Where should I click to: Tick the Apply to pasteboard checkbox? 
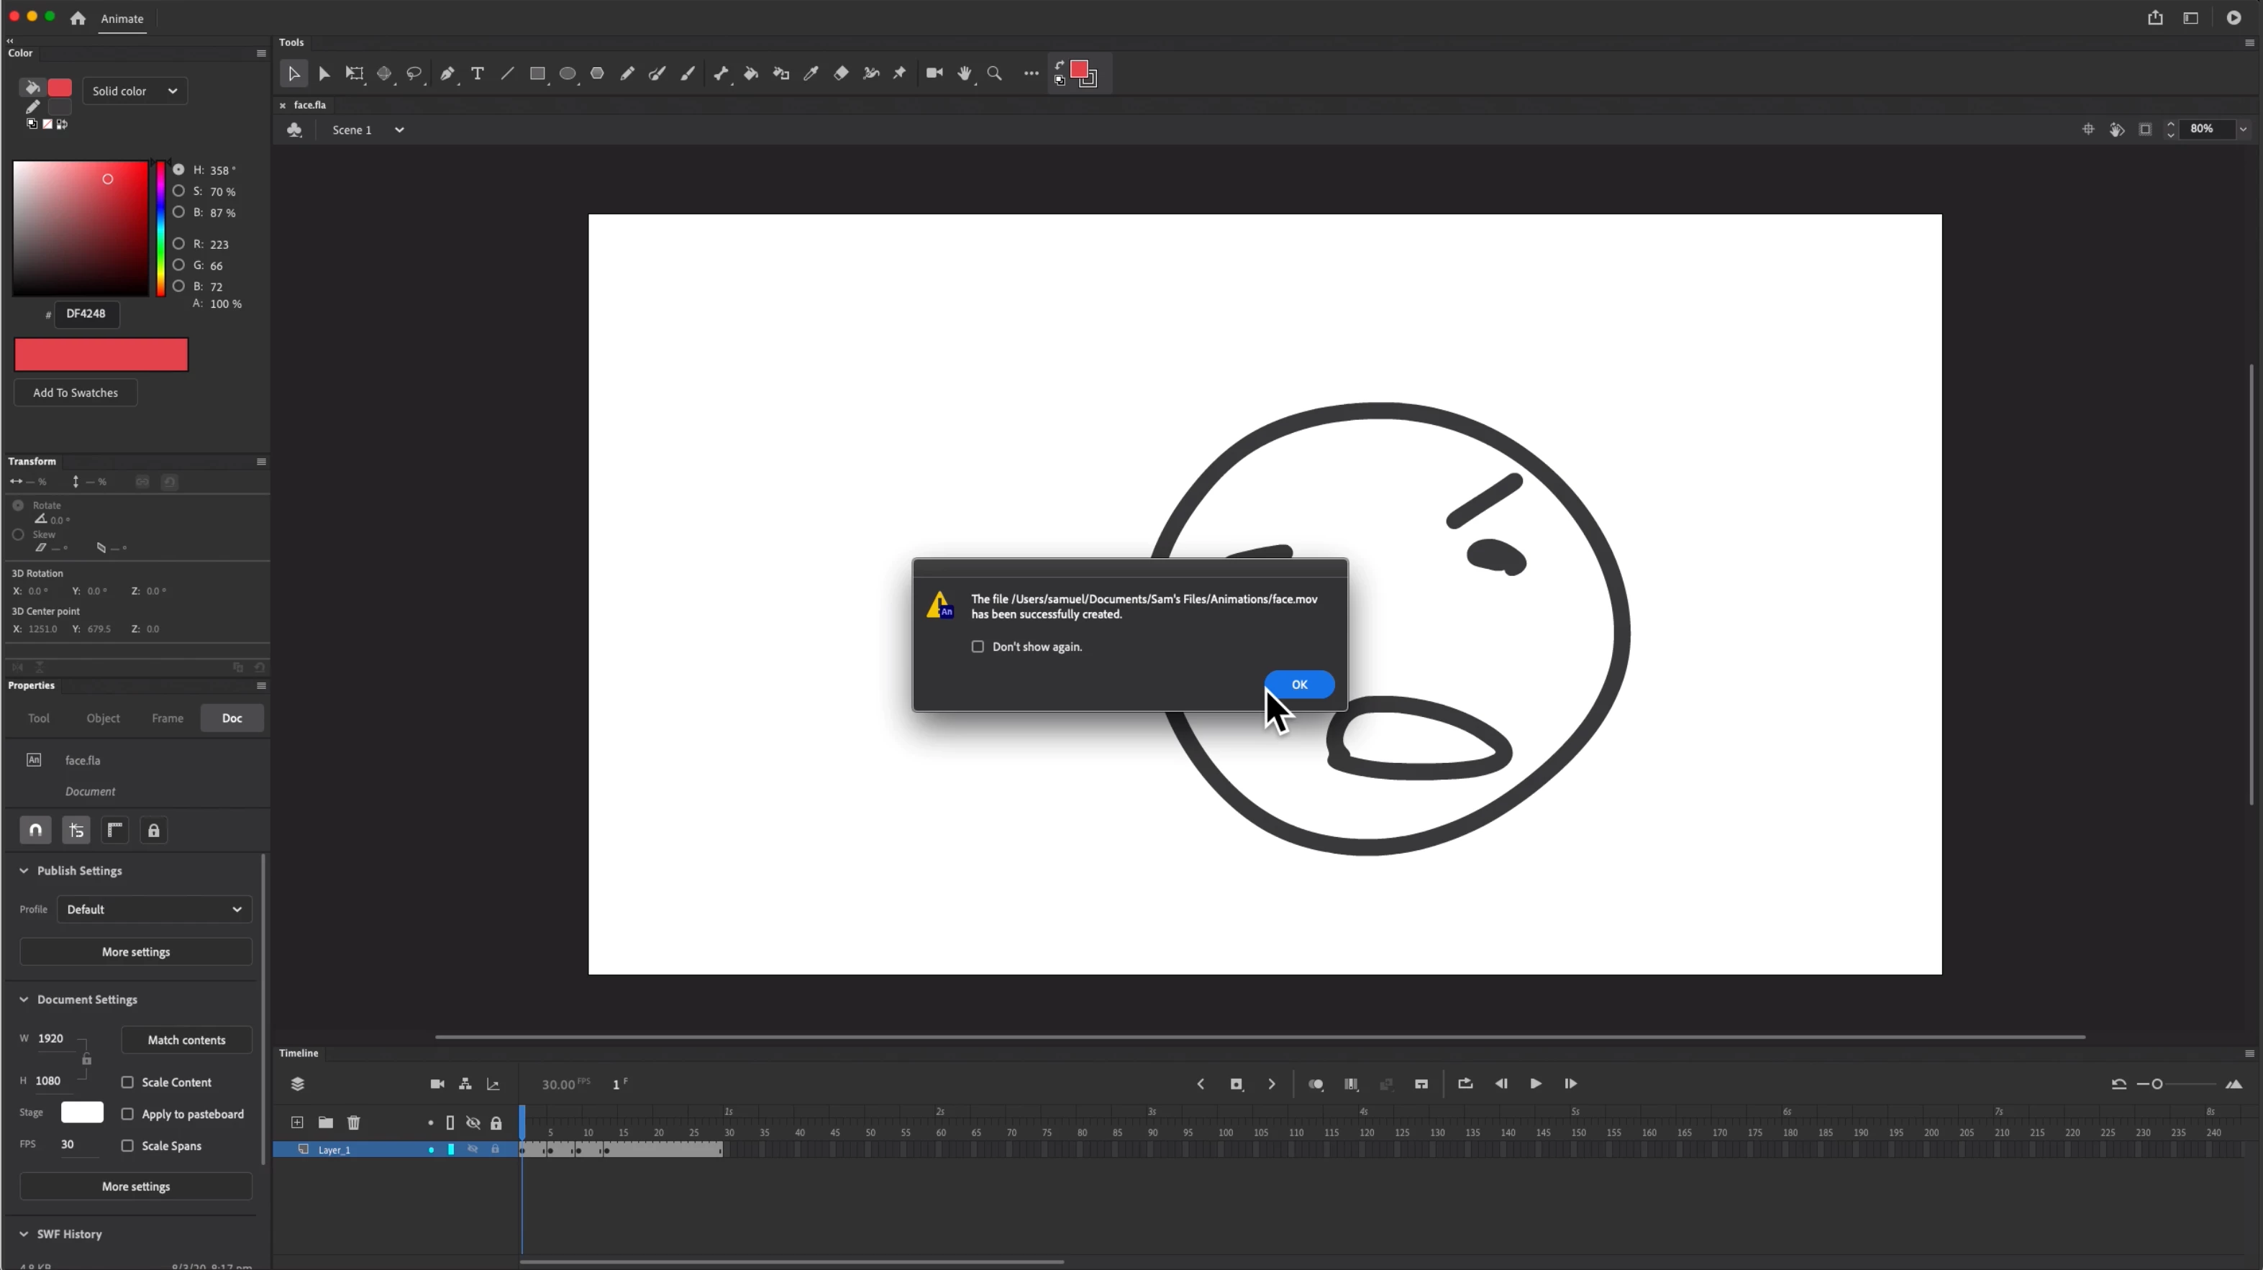tap(127, 1114)
